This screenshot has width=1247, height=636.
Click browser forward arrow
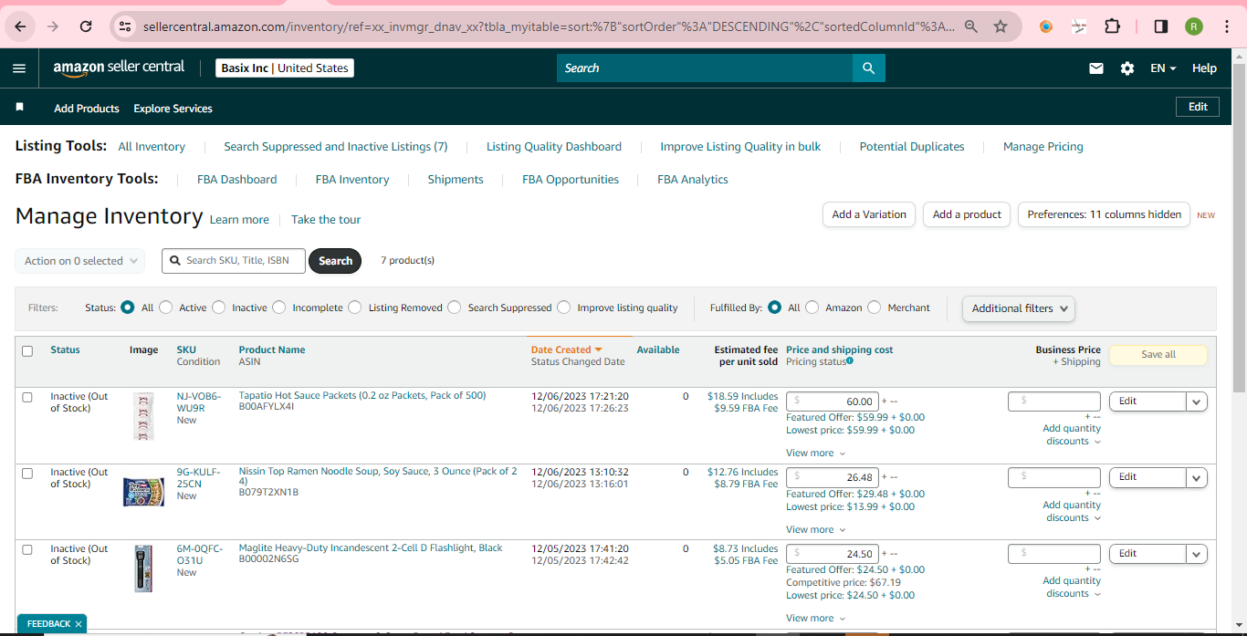[53, 26]
